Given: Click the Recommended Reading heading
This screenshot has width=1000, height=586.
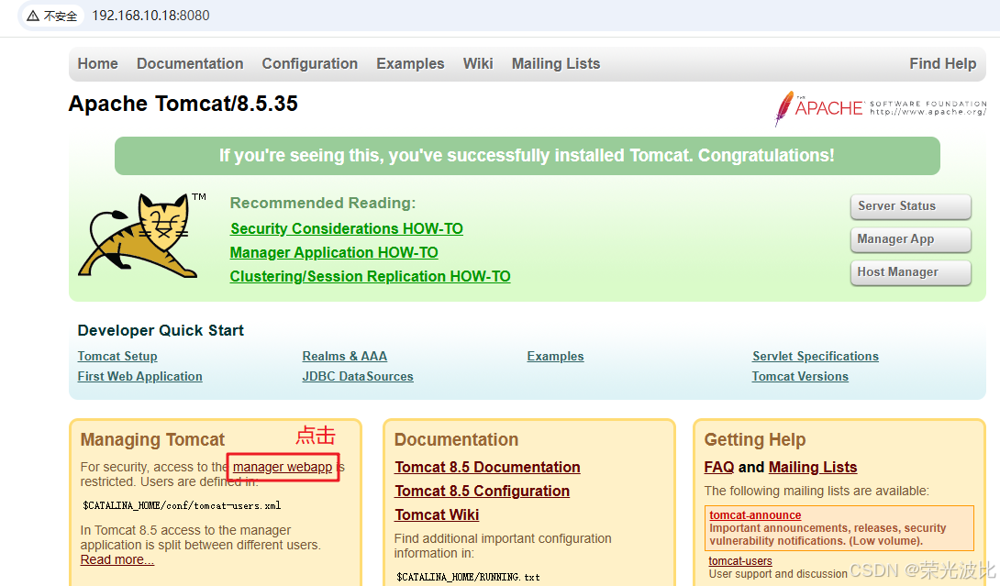Looking at the screenshot, I should pyautogui.click(x=323, y=204).
